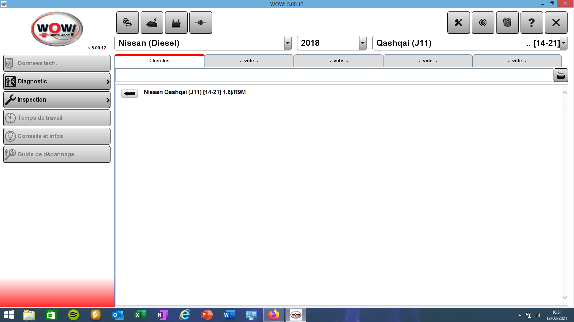Open Guide de dépannage section
The width and height of the screenshot is (574, 322).
(57, 154)
